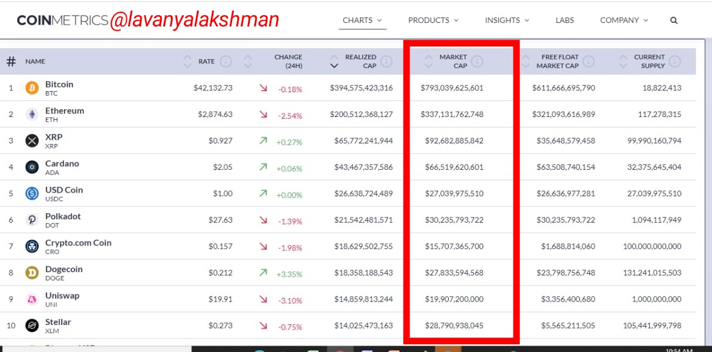Expand the Products navigation menu
The image size is (712, 352).
[x=433, y=20]
